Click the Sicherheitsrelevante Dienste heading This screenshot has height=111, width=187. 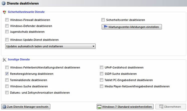(x=26, y=12)
